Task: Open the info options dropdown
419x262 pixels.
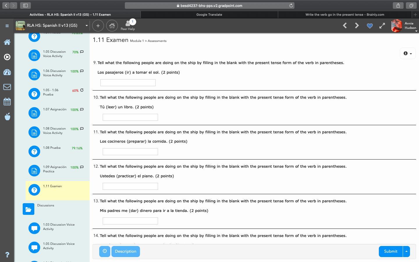Action: click(408, 53)
